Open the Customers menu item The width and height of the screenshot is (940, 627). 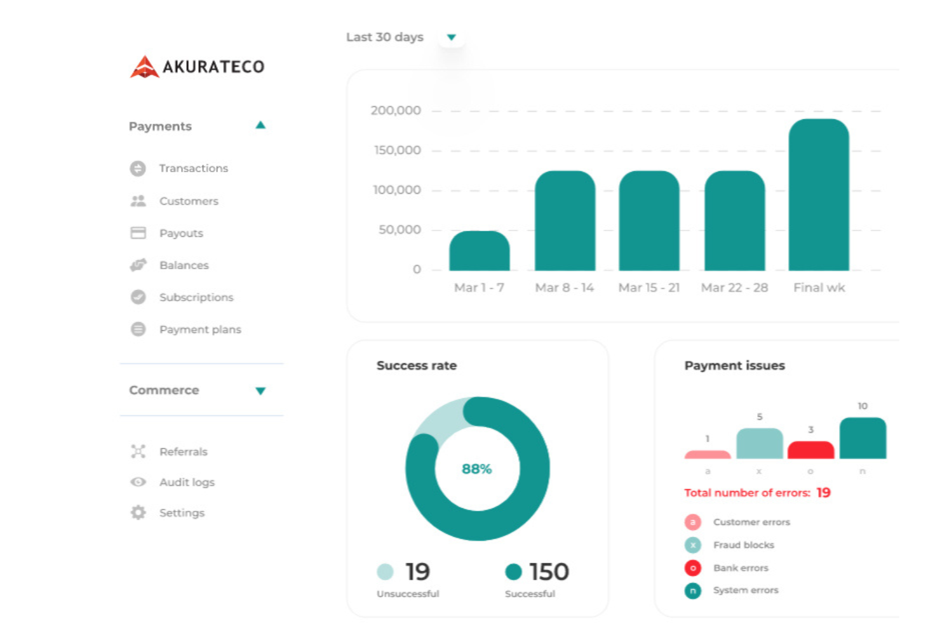[x=189, y=201]
